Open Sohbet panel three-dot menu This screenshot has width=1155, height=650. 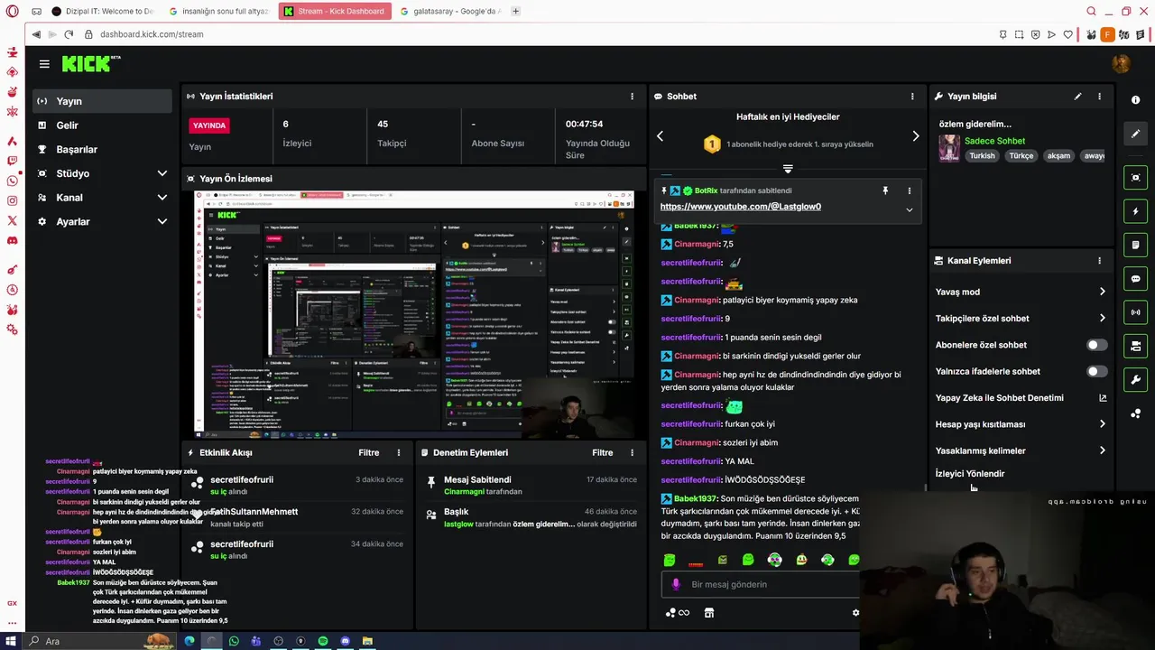[912, 96]
